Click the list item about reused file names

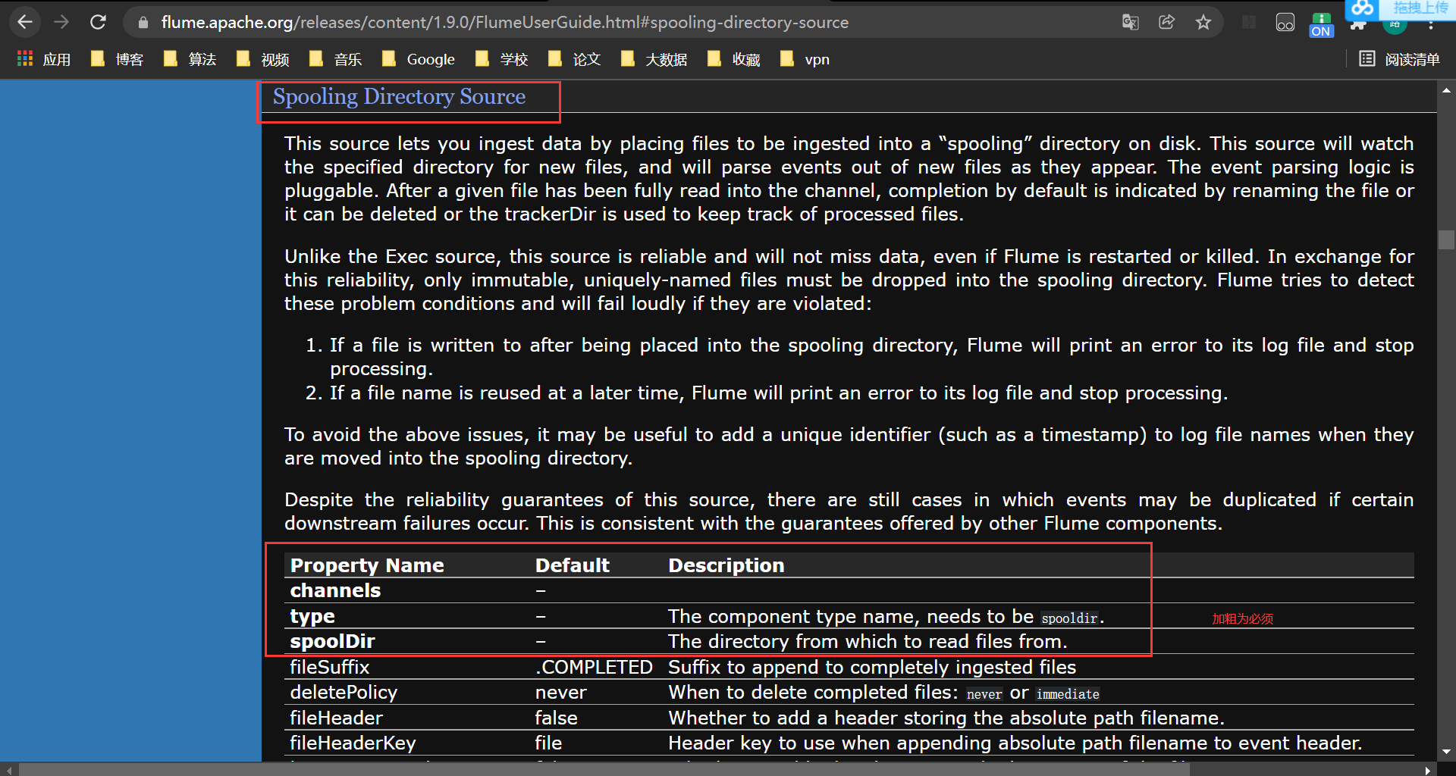[x=779, y=393]
